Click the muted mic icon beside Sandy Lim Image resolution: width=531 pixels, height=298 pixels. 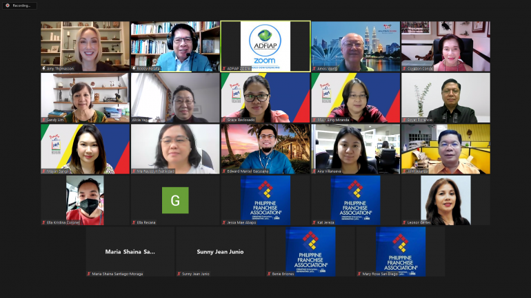[43, 120]
